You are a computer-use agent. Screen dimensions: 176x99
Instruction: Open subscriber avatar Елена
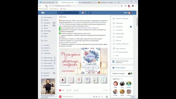116,84
